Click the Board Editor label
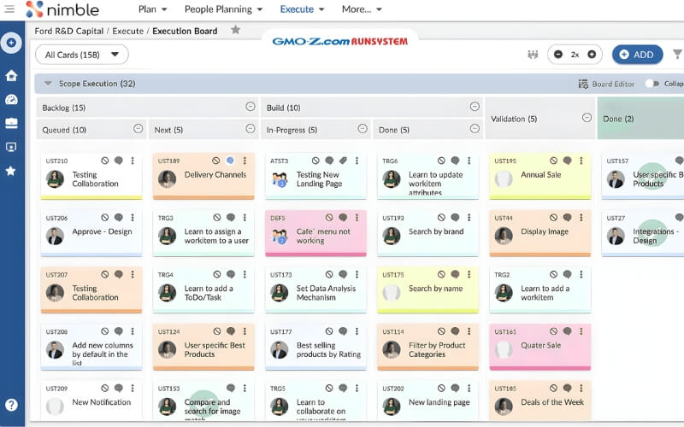The height and width of the screenshot is (427, 684). tap(613, 84)
